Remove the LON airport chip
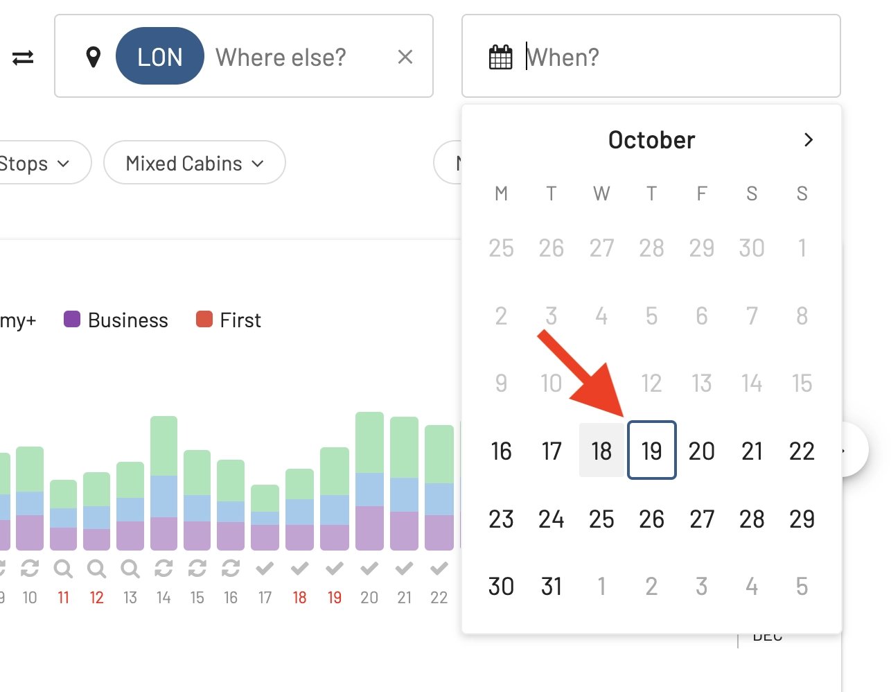Screen dimensions: 891x692 pyautogui.click(x=160, y=56)
